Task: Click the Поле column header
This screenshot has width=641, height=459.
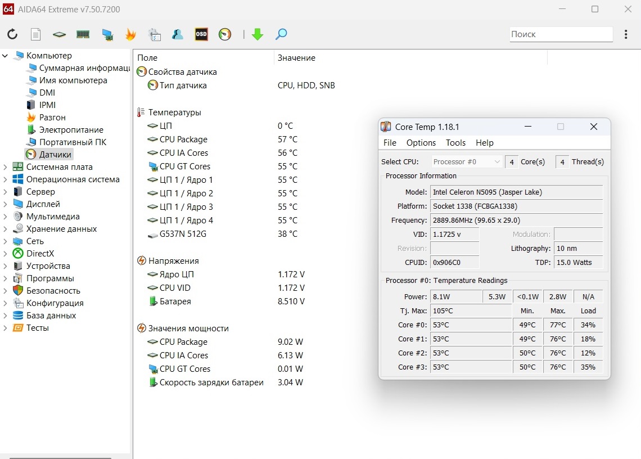Action: coord(147,58)
